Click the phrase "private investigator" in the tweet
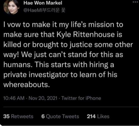This screenshot has width=139, height=126. click(36, 75)
